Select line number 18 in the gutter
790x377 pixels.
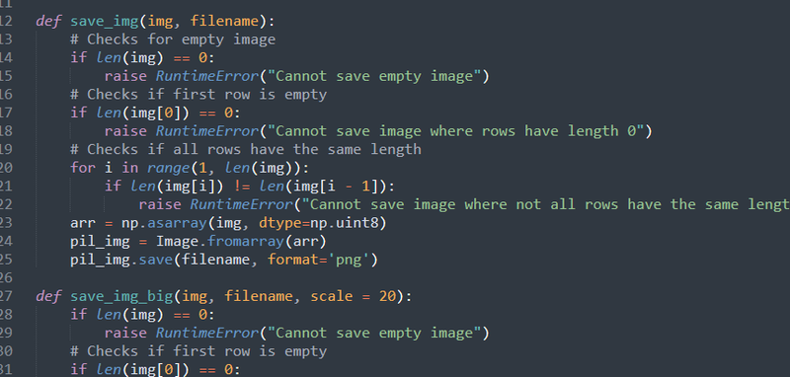click(6, 131)
